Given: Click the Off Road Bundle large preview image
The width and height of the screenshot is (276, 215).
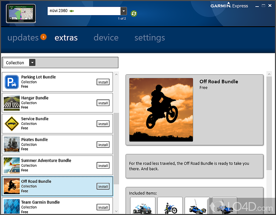Looking at the screenshot, I should (x=161, y=110).
